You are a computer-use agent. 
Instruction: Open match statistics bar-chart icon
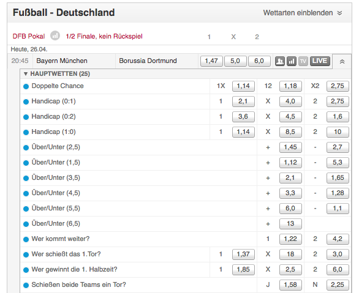coord(292,61)
